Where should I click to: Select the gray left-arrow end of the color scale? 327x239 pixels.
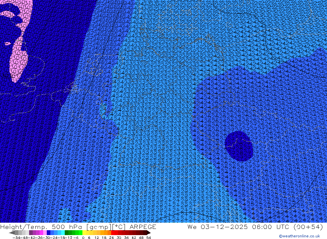pyautogui.click(x=12, y=233)
